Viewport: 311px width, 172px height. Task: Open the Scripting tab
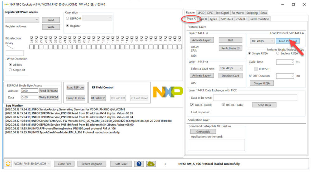252,13
